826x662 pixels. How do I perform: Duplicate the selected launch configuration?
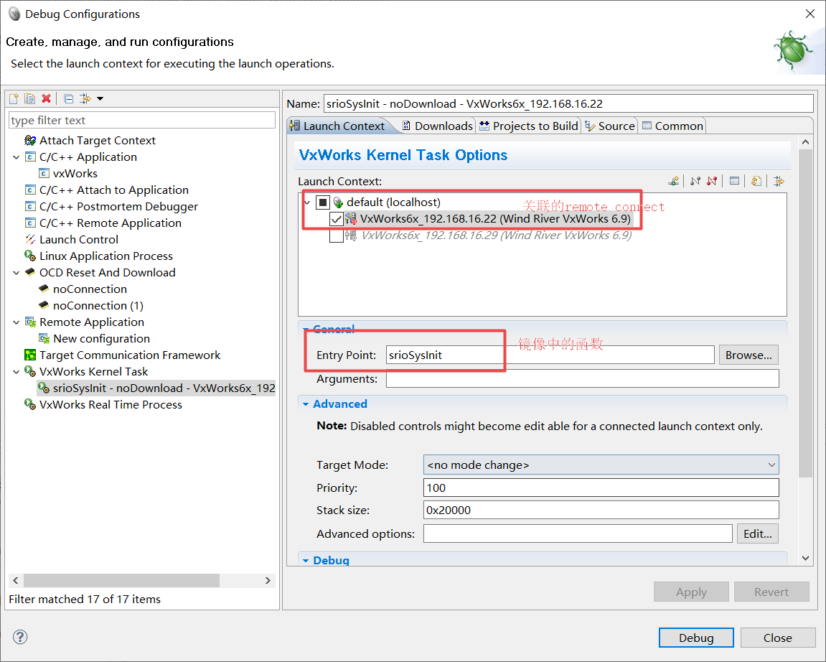tap(29, 98)
